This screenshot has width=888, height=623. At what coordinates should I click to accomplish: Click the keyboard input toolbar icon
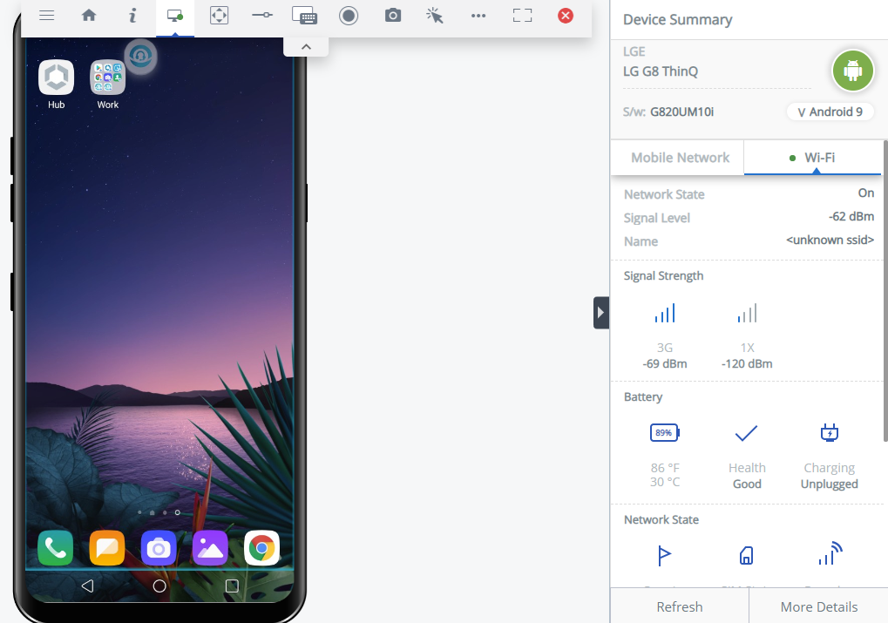(304, 16)
